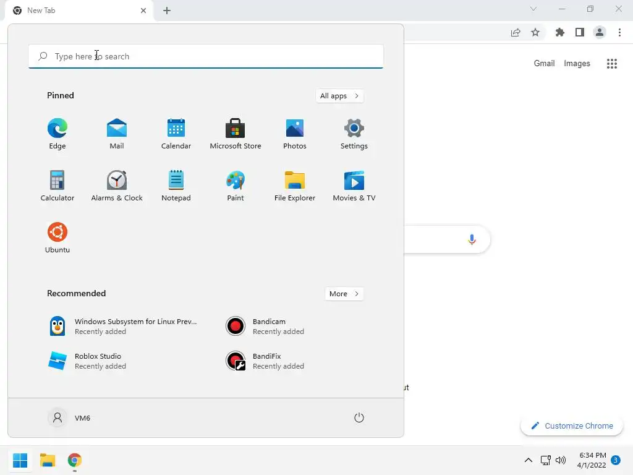Click the volume speaker tray icon
Image resolution: width=633 pixels, height=475 pixels.
[561, 460]
